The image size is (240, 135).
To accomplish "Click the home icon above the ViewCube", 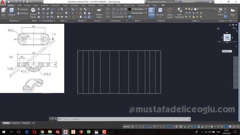I will [218, 28].
